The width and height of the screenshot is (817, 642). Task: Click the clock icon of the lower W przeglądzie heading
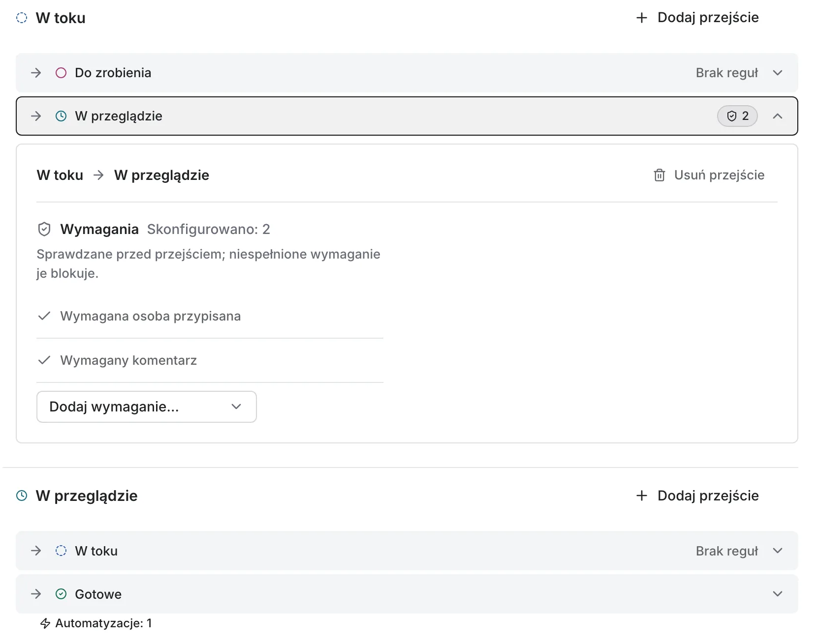[x=22, y=496]
